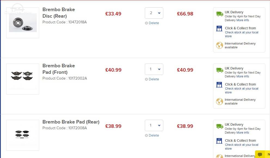This screenshot has width=270, height=158.
Task: Expand quantity selector for Brembo Brake Pad (Front)
Action: point(154,69)
